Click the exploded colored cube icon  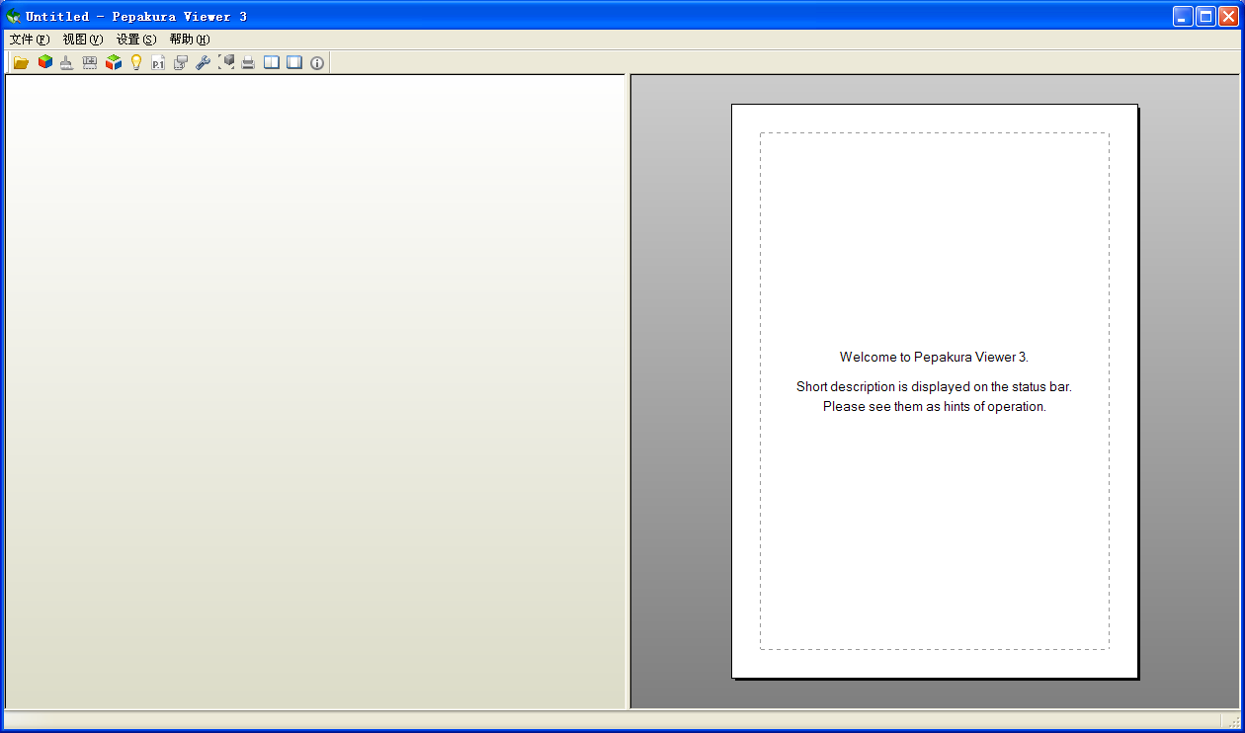(x=113, y=62)
